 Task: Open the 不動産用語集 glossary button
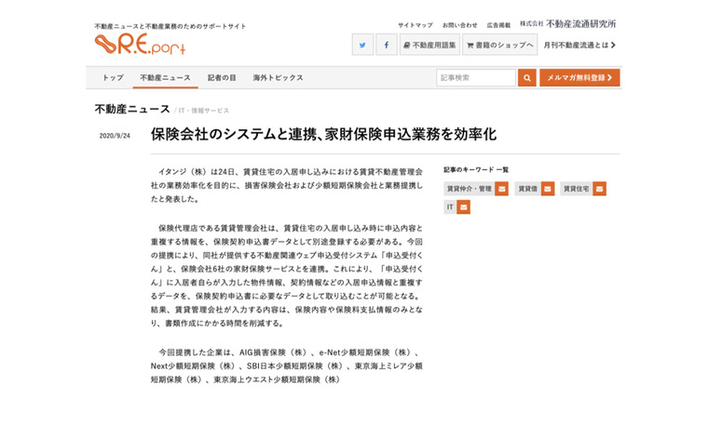pyautogui.click(x=429, y=45)
